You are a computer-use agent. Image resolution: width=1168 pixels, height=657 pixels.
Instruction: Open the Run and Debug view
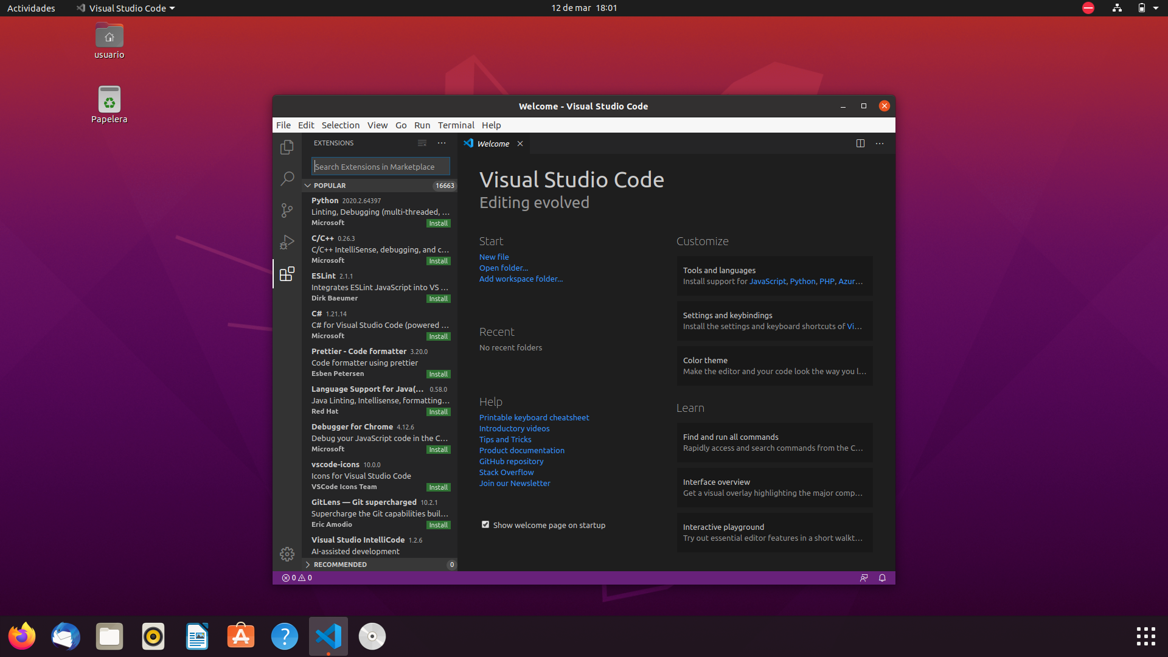click(x=287, y=242)
